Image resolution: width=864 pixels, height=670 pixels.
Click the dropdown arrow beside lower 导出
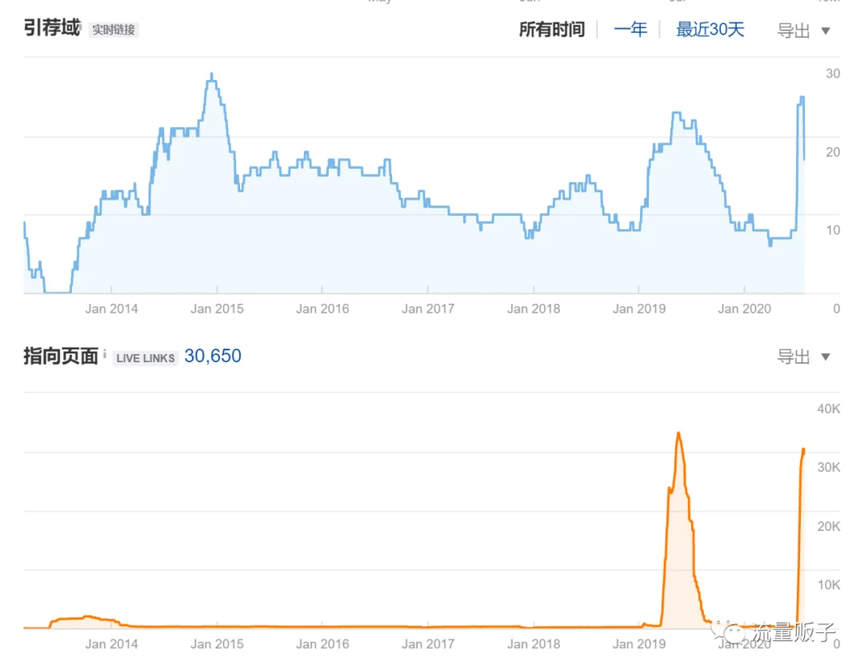(x=826, y=357)
